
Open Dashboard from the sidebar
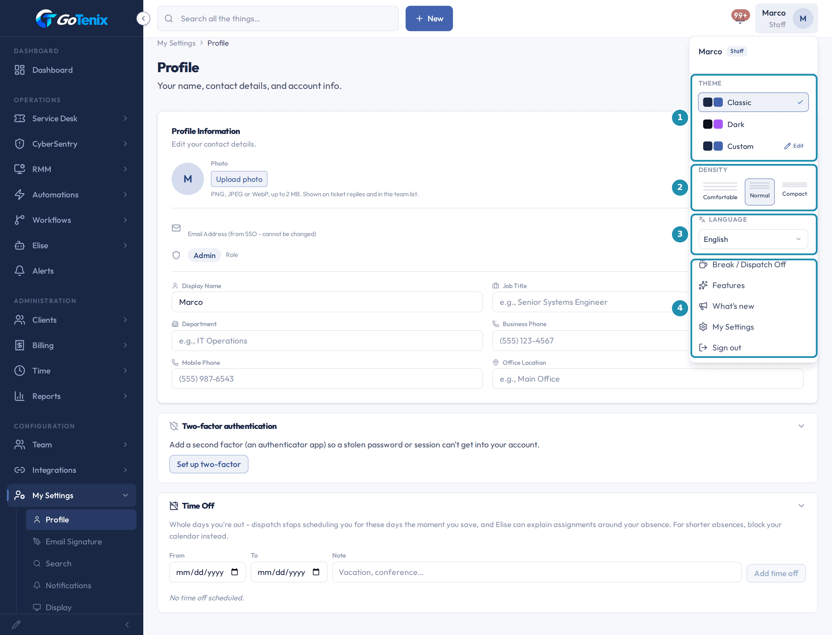tap(72, 70)
